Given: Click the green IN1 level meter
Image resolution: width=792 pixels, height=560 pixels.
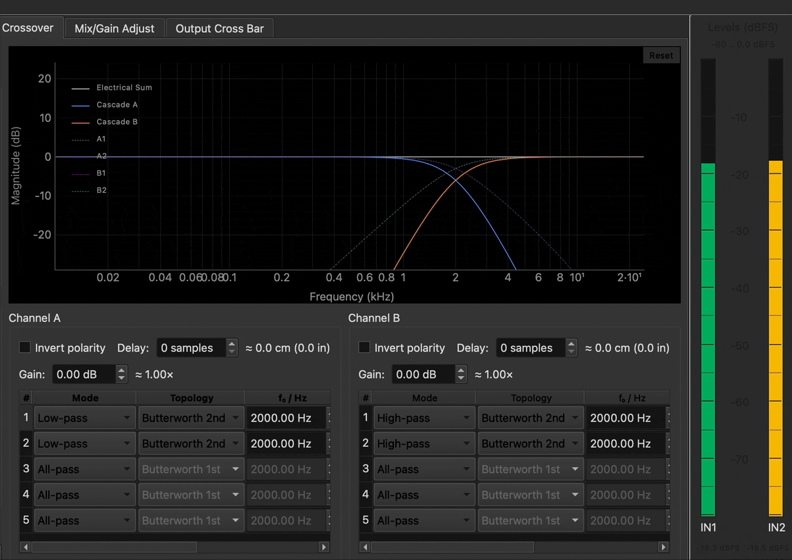Looking at the screenshot, I should coord(708,338).
